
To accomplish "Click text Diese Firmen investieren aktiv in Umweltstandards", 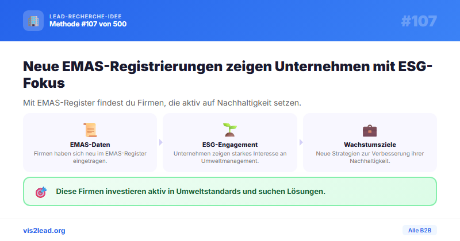I will pyautogui.click(x=191, y=192).
